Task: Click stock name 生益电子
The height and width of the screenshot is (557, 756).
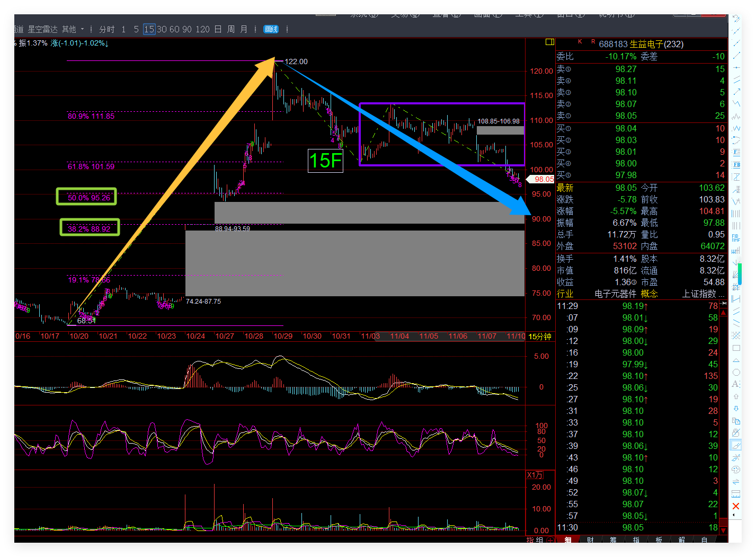Action: click(646, 44)
